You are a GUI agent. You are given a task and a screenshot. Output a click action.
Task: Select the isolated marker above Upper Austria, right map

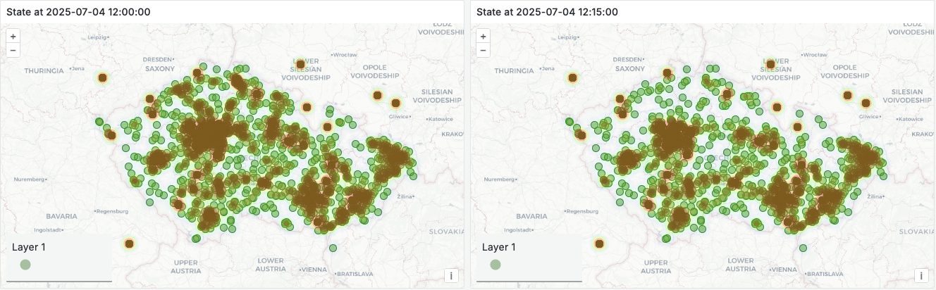pos(599,244)
